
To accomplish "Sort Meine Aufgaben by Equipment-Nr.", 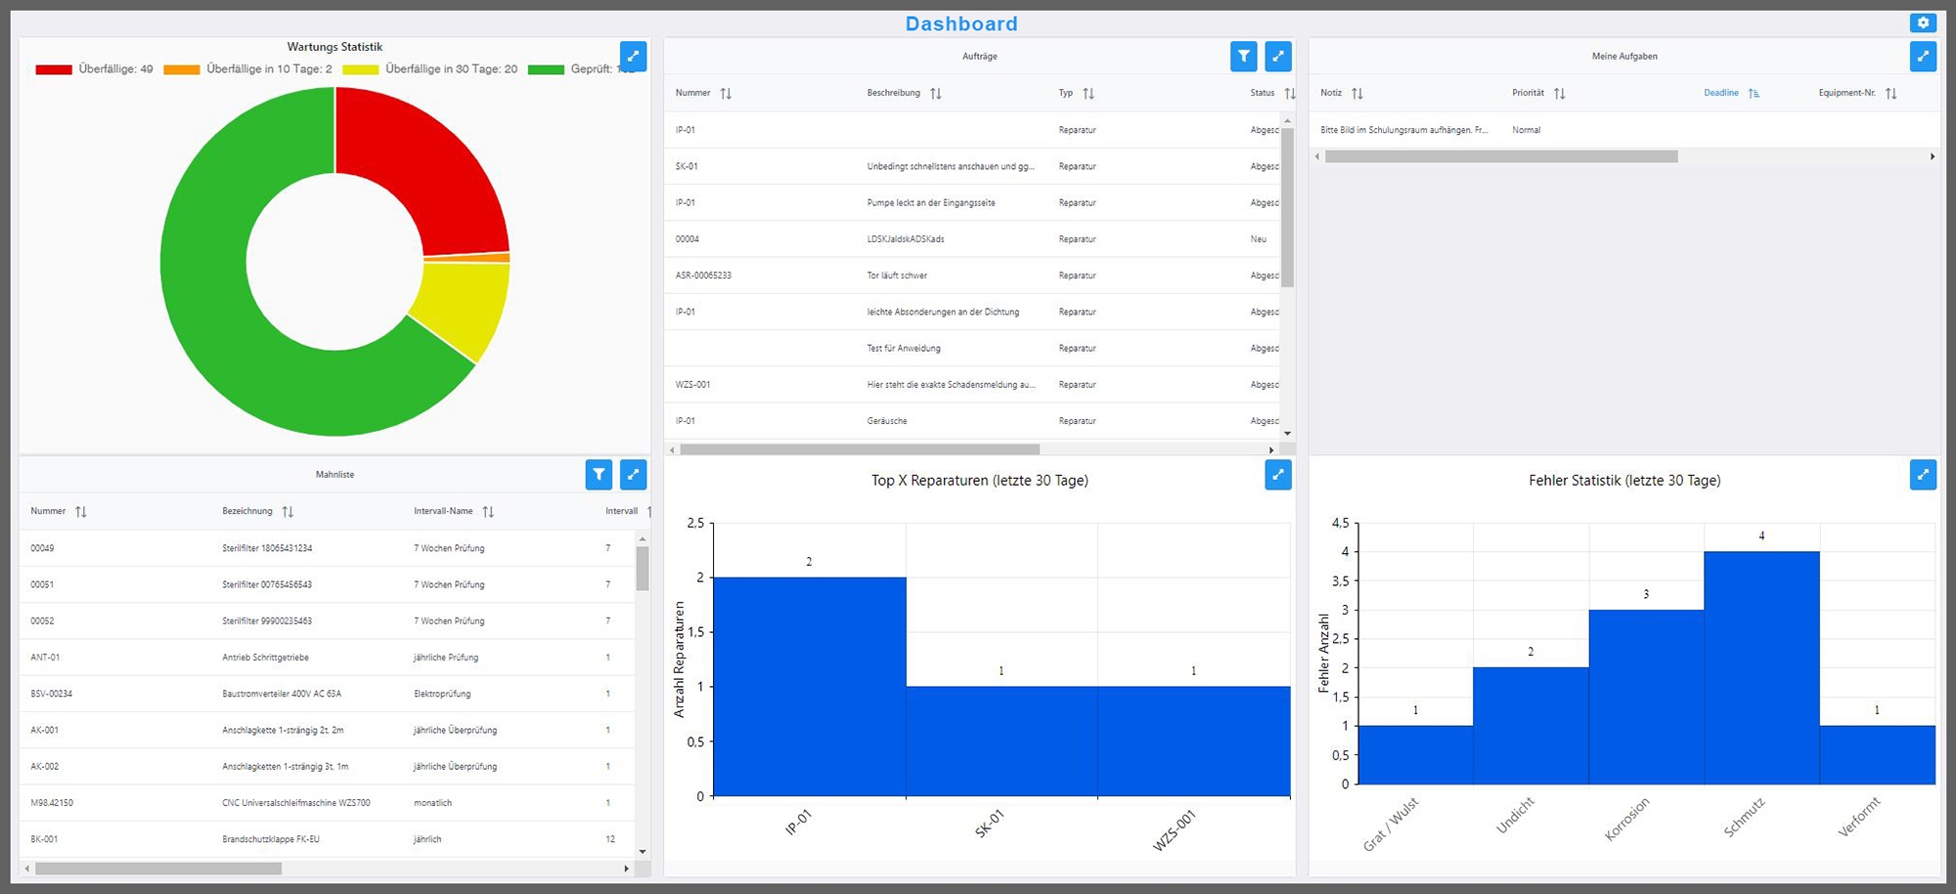I will 1890,94.
